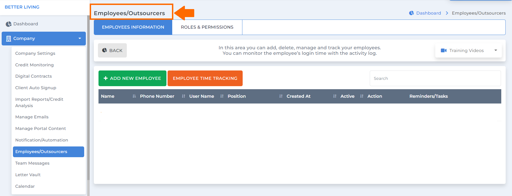Switch to Roles & Permissions tab

pos(207,27)
